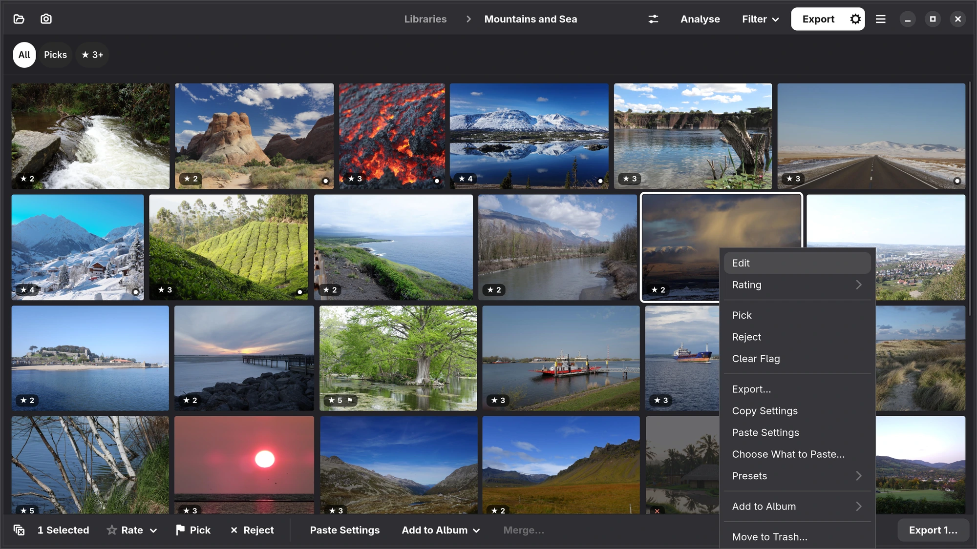Click the Analyse button
The image size is (977, 549).
(700, 19)
